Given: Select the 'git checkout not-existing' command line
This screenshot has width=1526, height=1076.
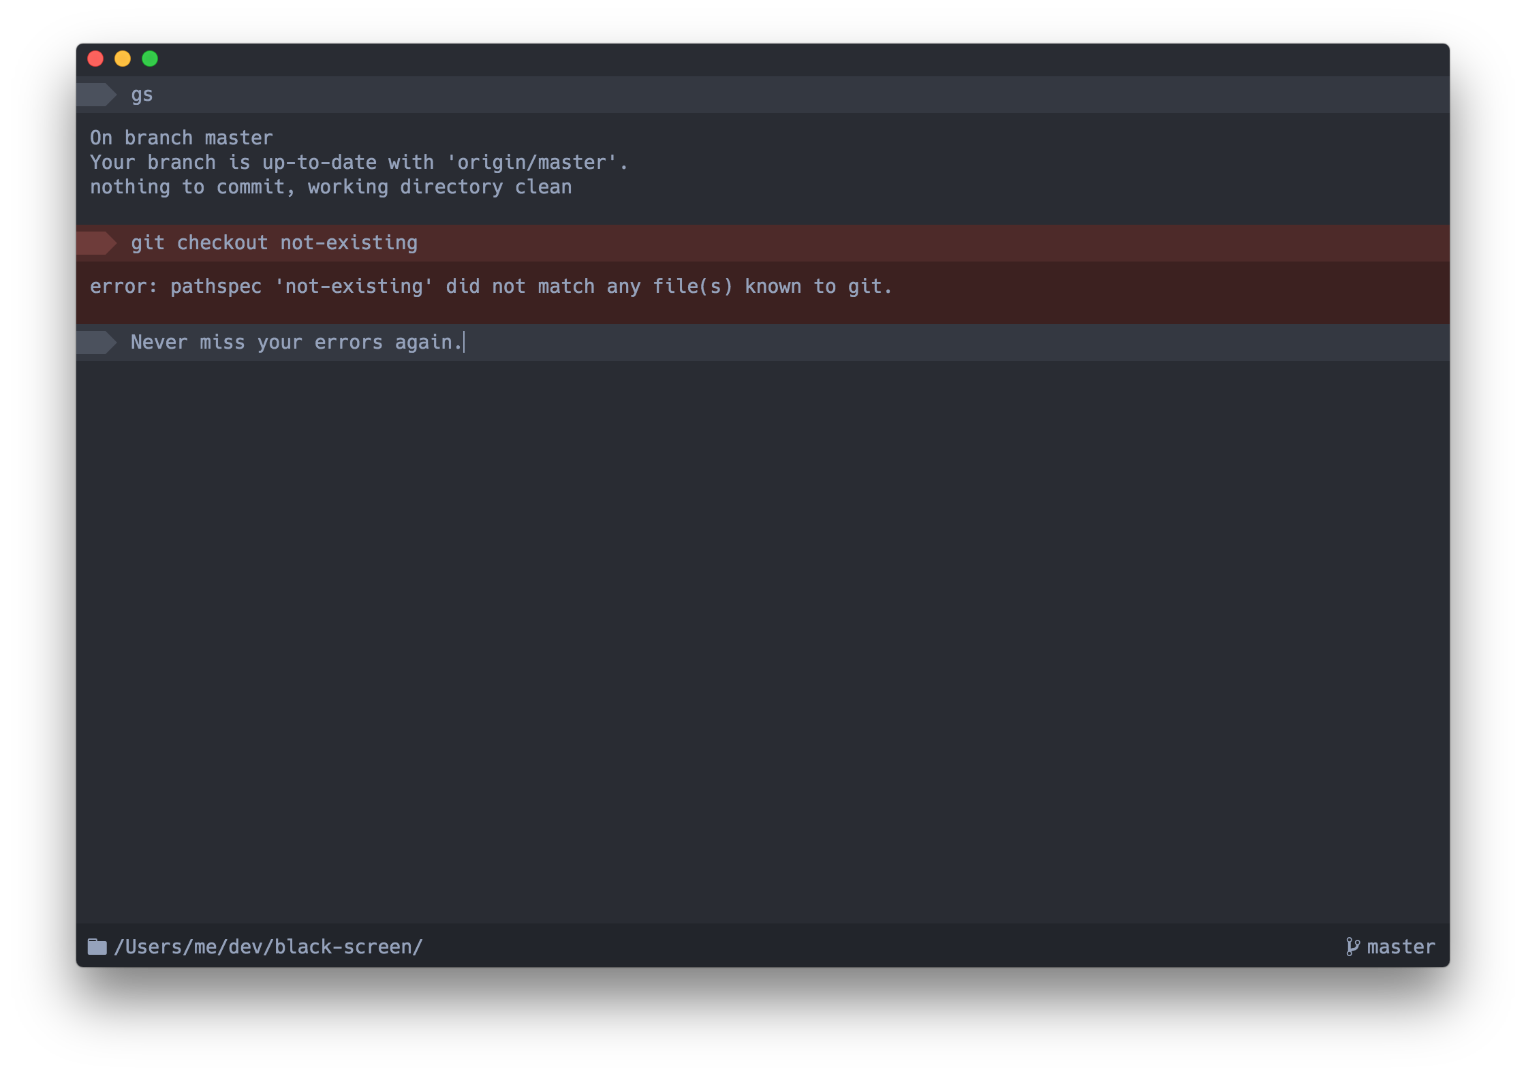Looking at the screenshot, I should coord(274,243).
